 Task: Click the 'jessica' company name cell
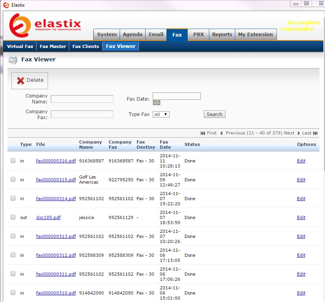[87, 217]
